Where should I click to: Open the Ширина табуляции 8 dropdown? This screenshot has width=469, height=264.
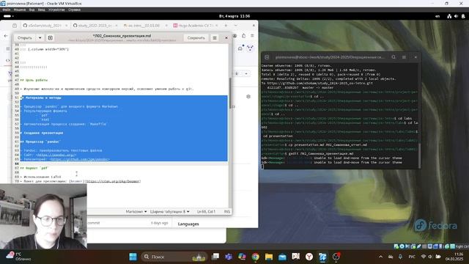pyautogui.click(x=169, y=212)
